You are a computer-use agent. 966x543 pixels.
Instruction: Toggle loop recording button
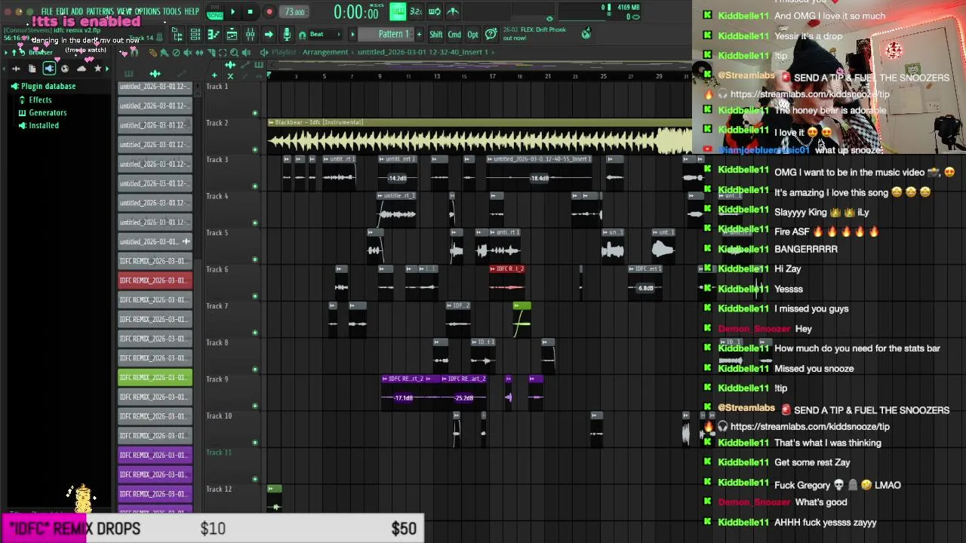pyautogui.click(x=435, y=11)
